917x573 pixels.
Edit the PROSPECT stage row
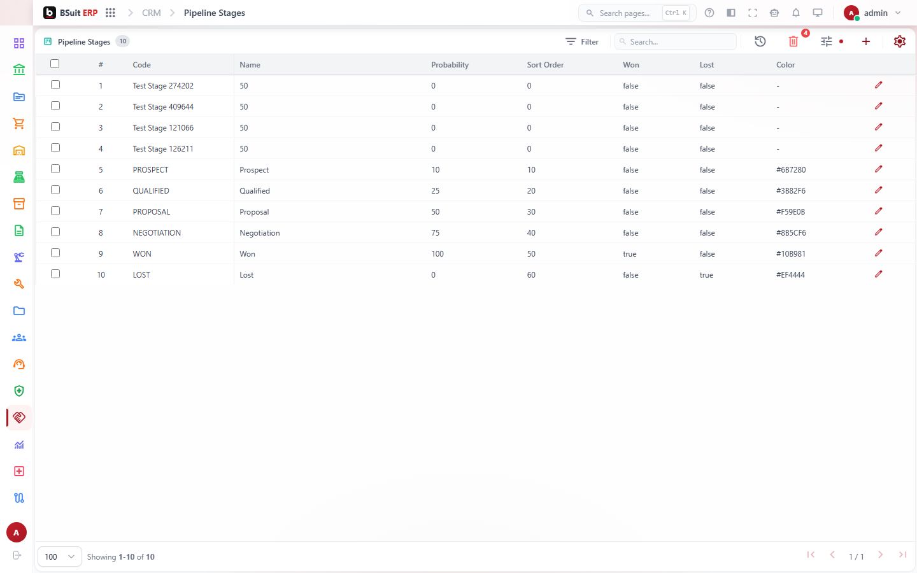879,169
